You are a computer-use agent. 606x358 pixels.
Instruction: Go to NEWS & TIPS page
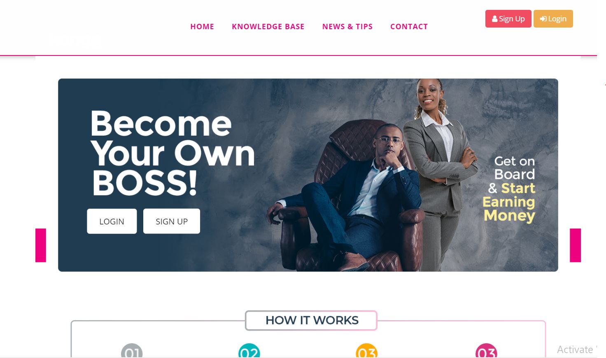(x=347, y=27)
